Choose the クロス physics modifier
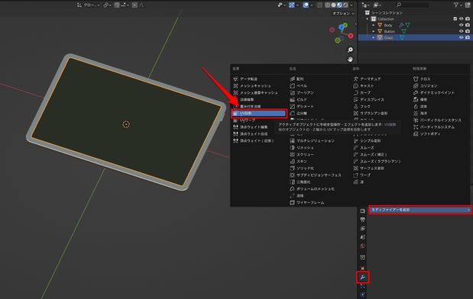Screen dimensions: 473x299 tap(422, 79)
